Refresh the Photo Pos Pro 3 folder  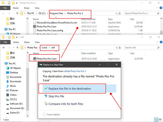(120, 13)
